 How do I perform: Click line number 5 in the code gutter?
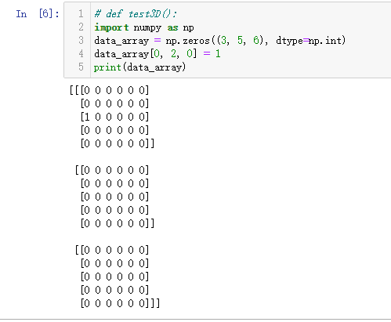[81, 67]
